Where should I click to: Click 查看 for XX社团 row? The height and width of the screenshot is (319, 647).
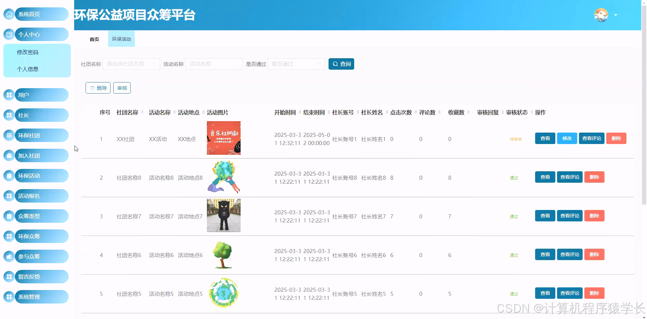(545, 138)
